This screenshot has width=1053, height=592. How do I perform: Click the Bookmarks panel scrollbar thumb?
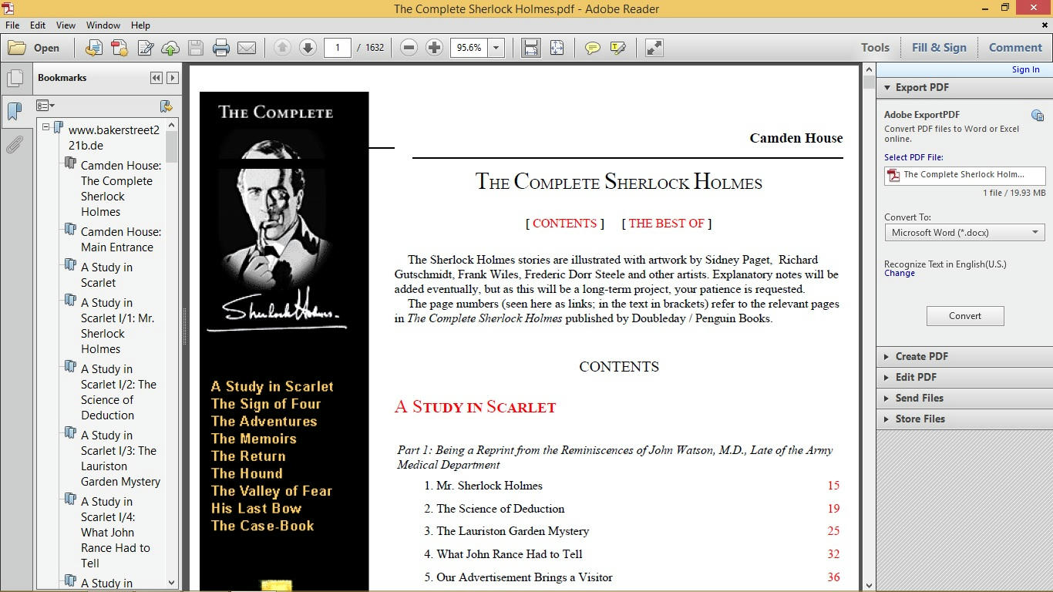[x=171, y=146]
